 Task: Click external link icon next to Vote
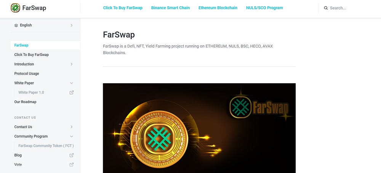[72, 165]
